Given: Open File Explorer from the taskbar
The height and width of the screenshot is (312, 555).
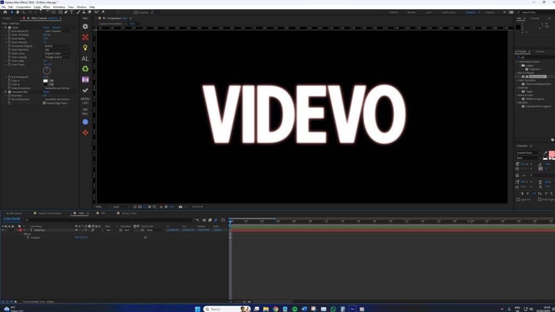Looking at the screenshot, I should (266, 309).
